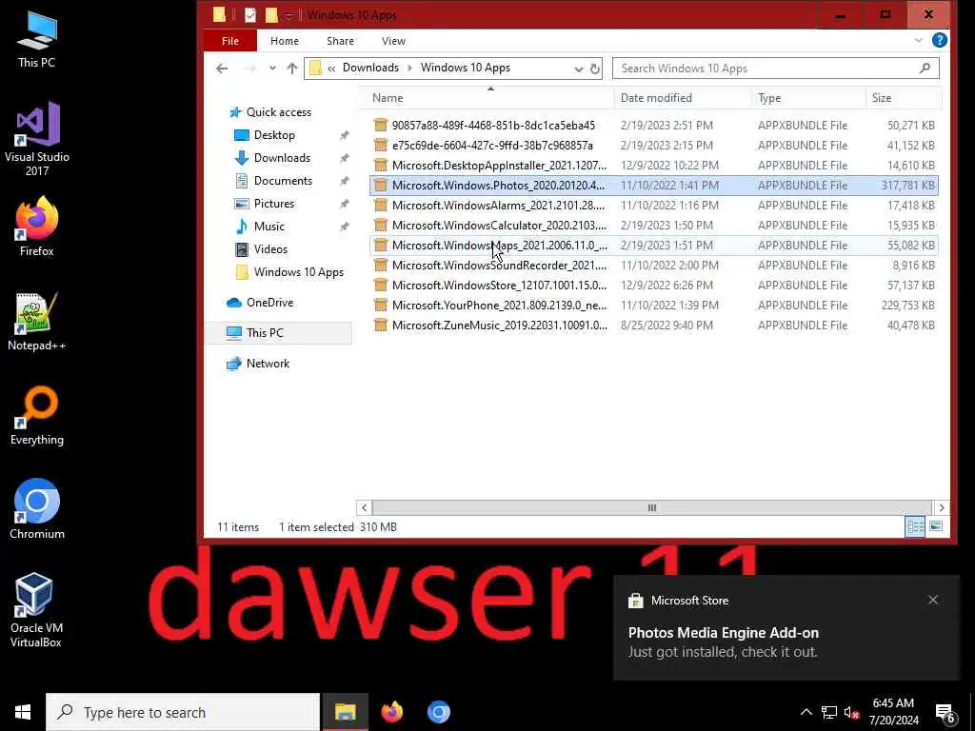Select the Microsoft.WindowsCalculator bundle file

[653, 225]
